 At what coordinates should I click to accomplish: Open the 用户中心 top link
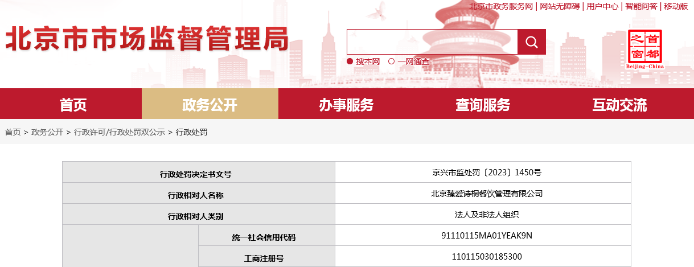[x=602, y=6]
